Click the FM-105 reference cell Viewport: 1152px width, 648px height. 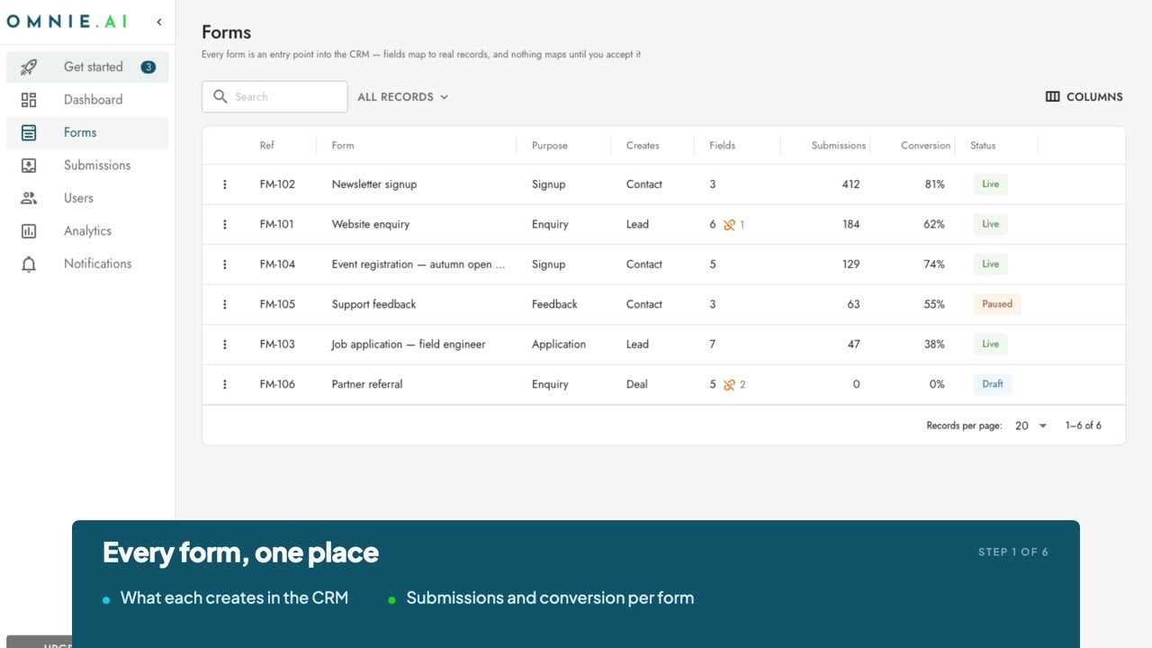pyautogui.click(x=277, y=304)
